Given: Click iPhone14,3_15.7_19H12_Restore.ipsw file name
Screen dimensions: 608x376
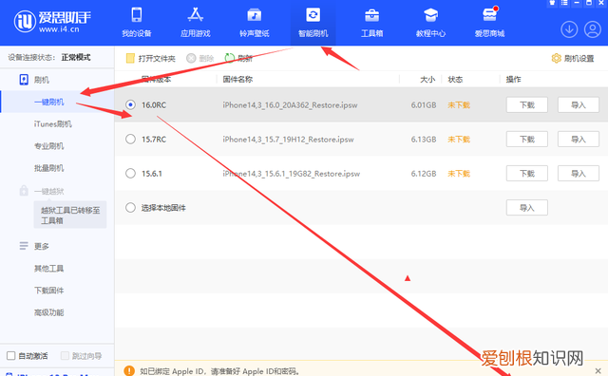Looking at the screenshot, I should tap(288, 140).
